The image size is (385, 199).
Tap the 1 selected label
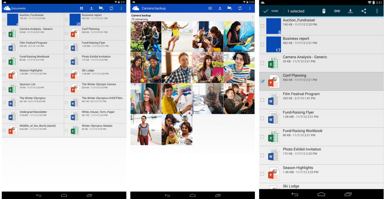pos(296,11)
